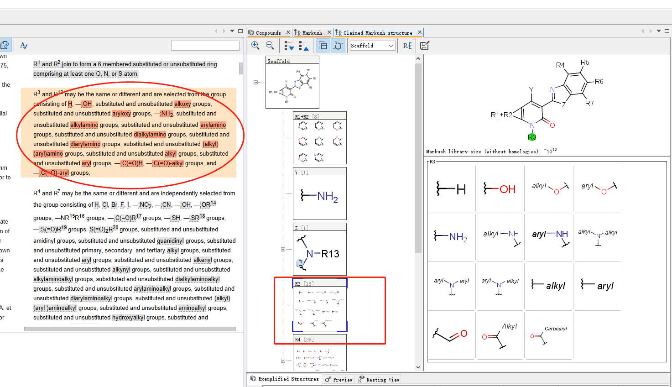
Task: Pick the alkyl-NH cell in R3 grid
Action: [500, 237]
